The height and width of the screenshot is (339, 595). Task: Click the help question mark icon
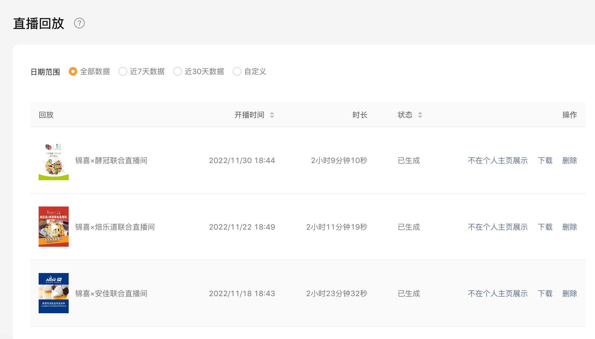(x=79, y=23)
